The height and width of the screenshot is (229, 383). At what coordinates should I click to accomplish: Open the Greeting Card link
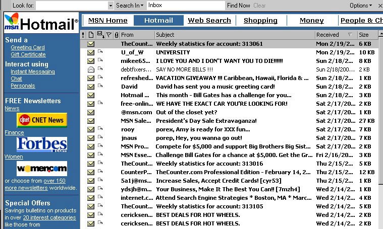[28, 47]
